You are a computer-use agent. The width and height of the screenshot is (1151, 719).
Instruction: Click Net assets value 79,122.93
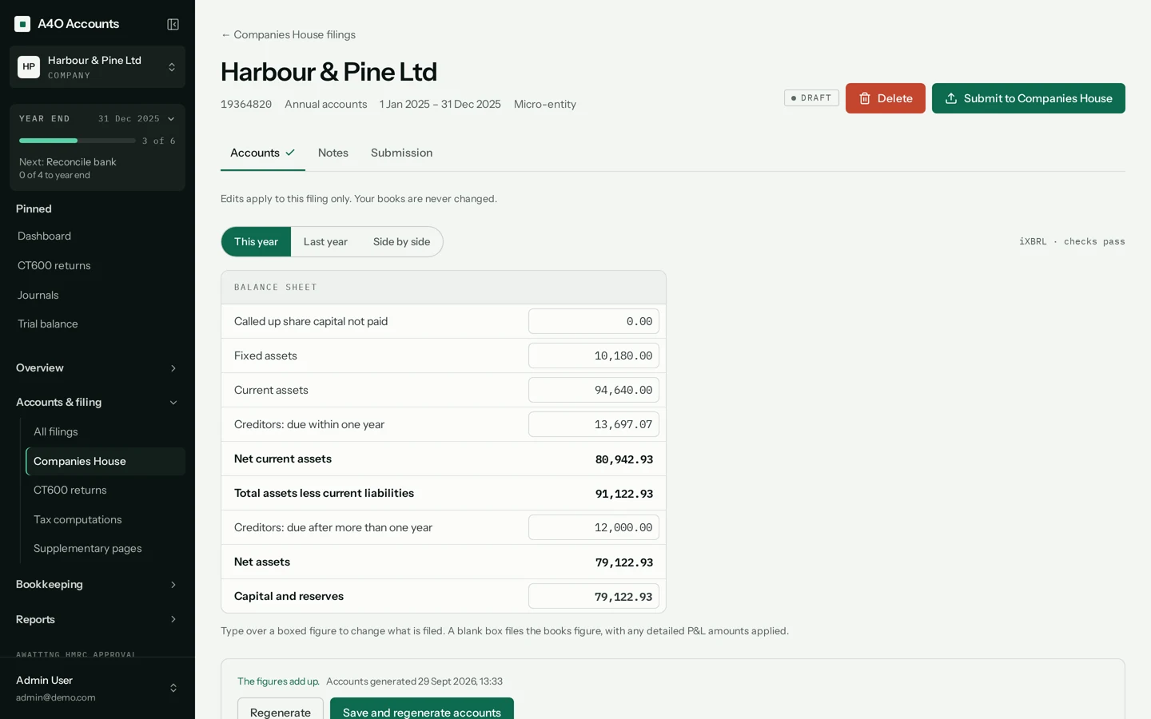[x=624, y=562]
